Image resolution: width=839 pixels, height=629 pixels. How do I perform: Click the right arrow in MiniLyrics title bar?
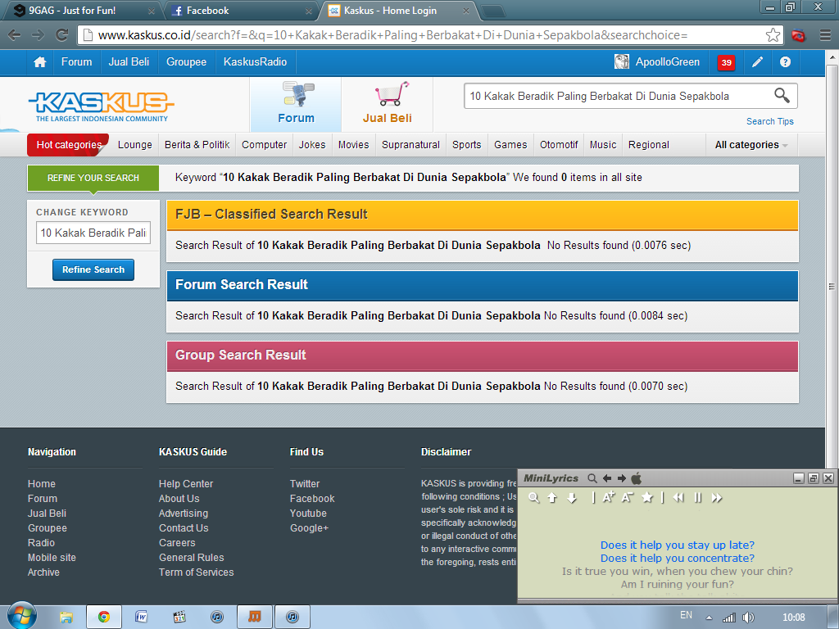click(621, 478)
